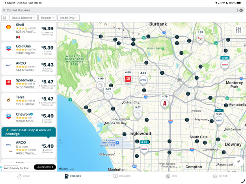
Task: Tap the ARCO 4.99 map pin
Action: (x=143, y=78)
